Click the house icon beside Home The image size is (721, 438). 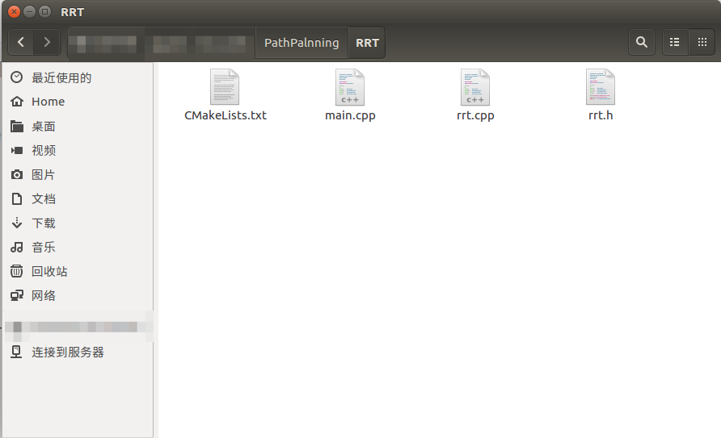coord(17,102)
